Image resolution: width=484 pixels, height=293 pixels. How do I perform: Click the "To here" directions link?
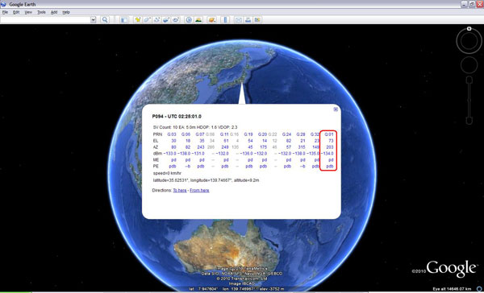(x=180, y=191)
